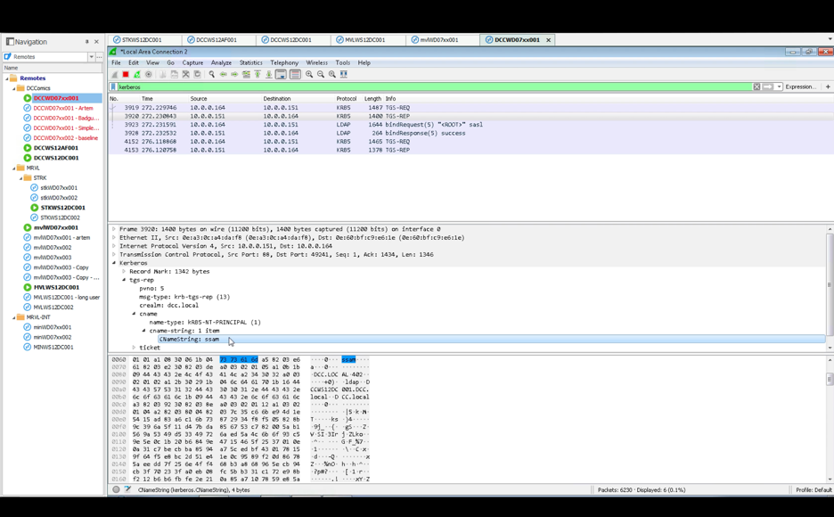Image resolution: width=834 pixels, height=517 pixels.
Task: Clear the kerberos display filter
Action: point(756,86)
